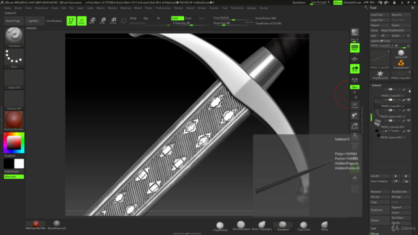Click the Append subtool button
Screen dimensions: 418x235
tap(400, 208)
